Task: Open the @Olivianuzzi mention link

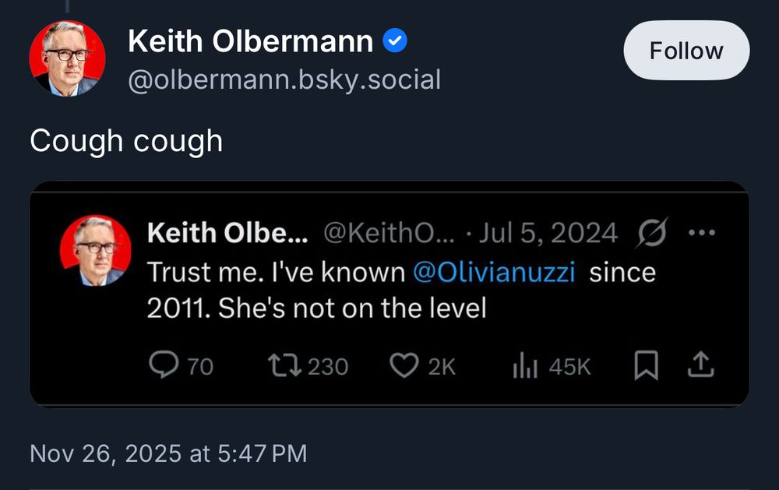Action: [x=493, y=273]
